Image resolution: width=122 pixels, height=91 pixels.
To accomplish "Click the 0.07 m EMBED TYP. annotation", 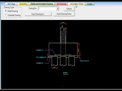I will (41, 57).
